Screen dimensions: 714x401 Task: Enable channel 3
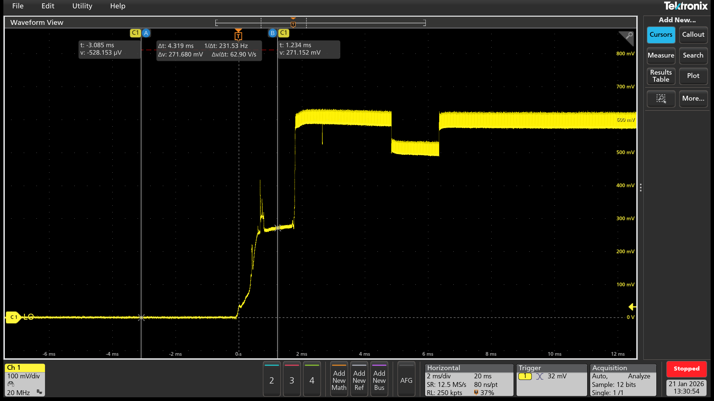(x=292, y=380)
